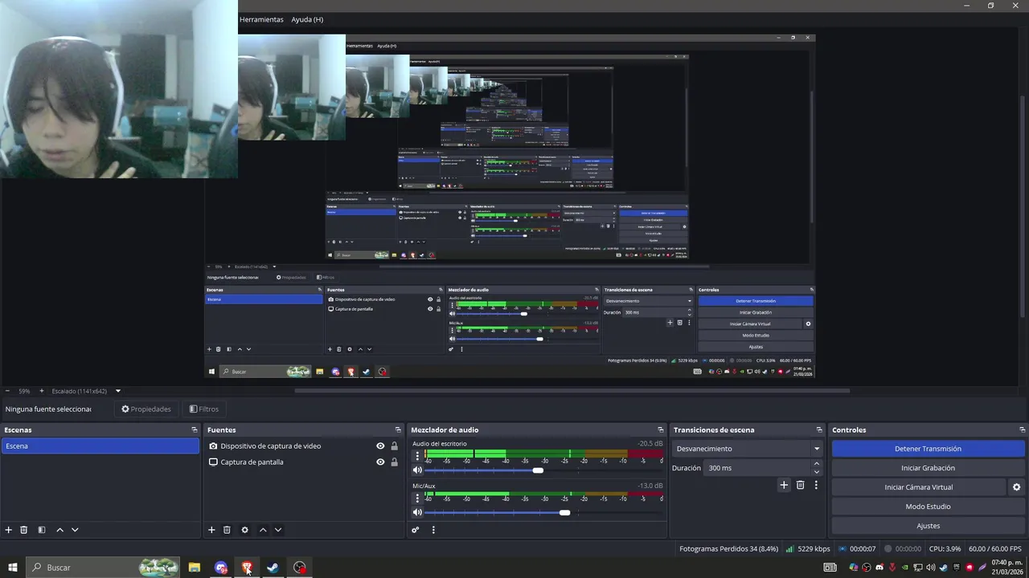
Task: Mute Audio del escritorio speaker icon
Action: [x=417, y=470]
